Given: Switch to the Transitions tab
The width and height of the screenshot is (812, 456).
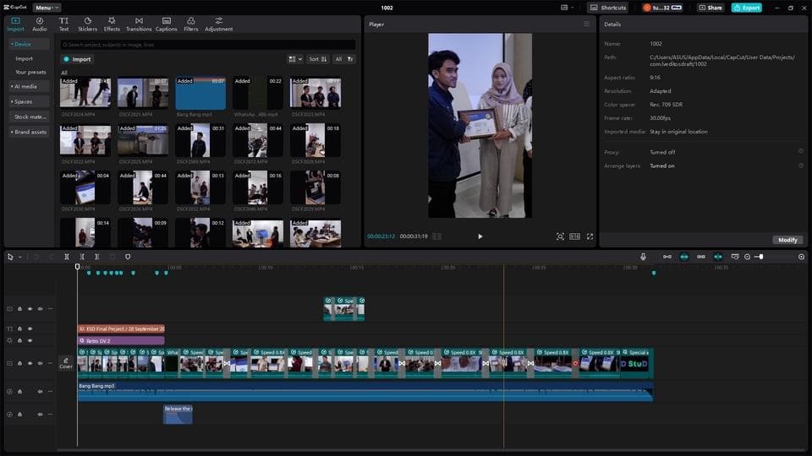Looking at the screenshot, I should coord(139,24).
